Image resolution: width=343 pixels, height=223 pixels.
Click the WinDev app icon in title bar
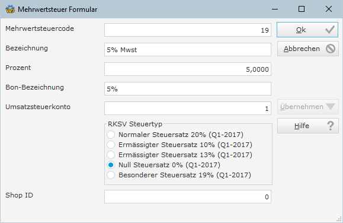point(10,9)
